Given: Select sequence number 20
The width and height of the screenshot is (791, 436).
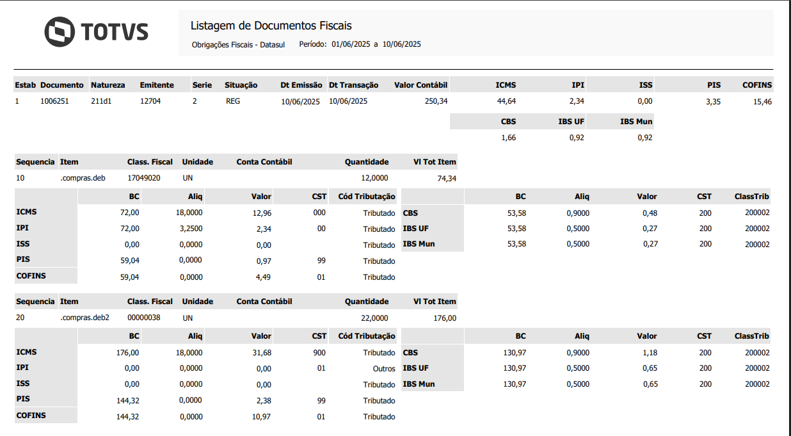Looking at the screenshot, I should pyautogui.click(x=20, y=318).
